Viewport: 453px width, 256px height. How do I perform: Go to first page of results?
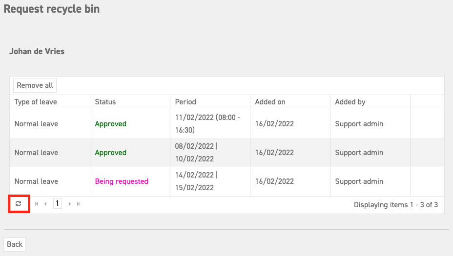[x=37, y=204]
